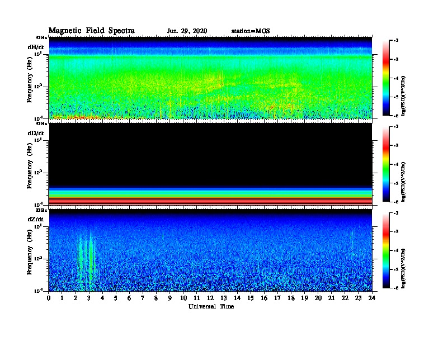Viewport: 443px width, 342px height.
Task: Click the dH/dt spectrogram plot area
Action: tap(210, 78)
